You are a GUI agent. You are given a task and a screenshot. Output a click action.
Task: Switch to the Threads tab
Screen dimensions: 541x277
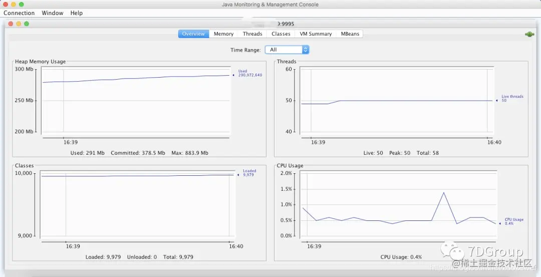tap(252, 34)
